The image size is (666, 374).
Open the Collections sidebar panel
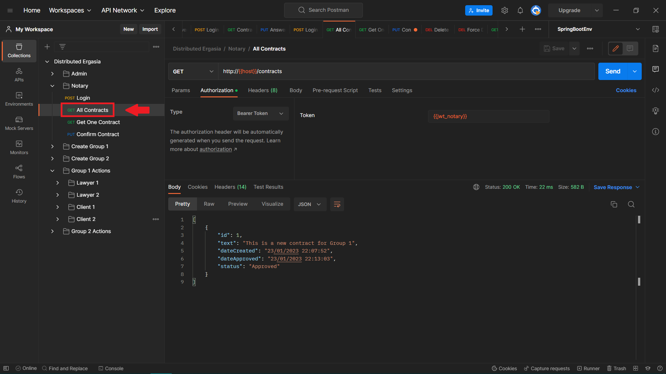point(19,51)
